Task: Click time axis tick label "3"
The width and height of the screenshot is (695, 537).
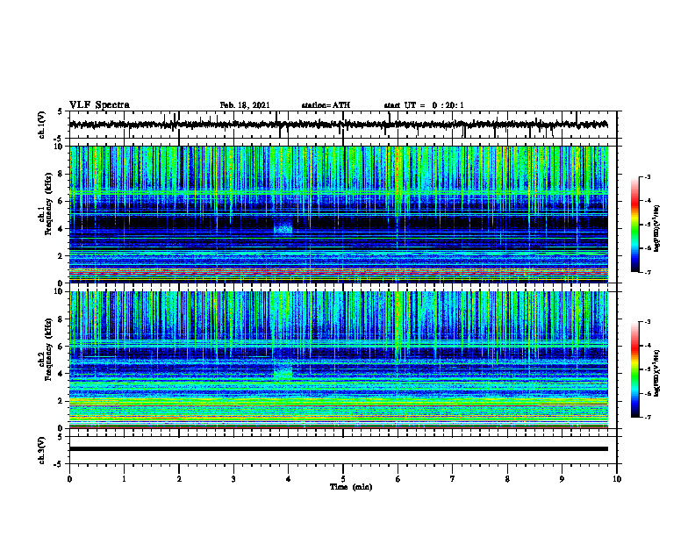Action: point(233,479)
